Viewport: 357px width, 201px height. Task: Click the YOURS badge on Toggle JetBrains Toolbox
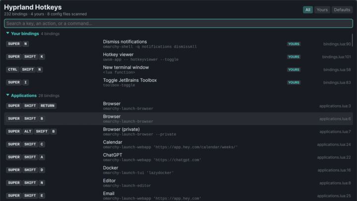[294, 82]
